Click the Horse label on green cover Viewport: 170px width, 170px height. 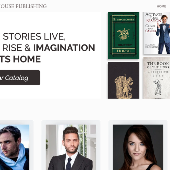click(x=123, y=51)
